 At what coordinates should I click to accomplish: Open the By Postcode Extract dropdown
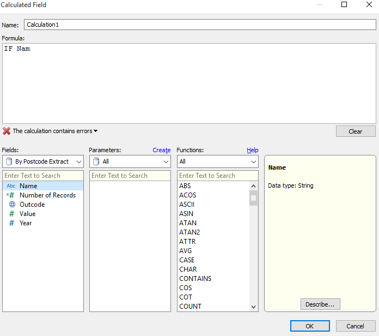coord(43,161)
